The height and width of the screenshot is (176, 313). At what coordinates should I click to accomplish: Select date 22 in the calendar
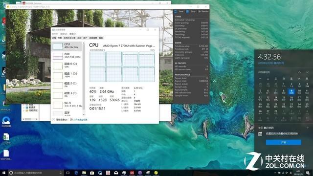[284, 105]
